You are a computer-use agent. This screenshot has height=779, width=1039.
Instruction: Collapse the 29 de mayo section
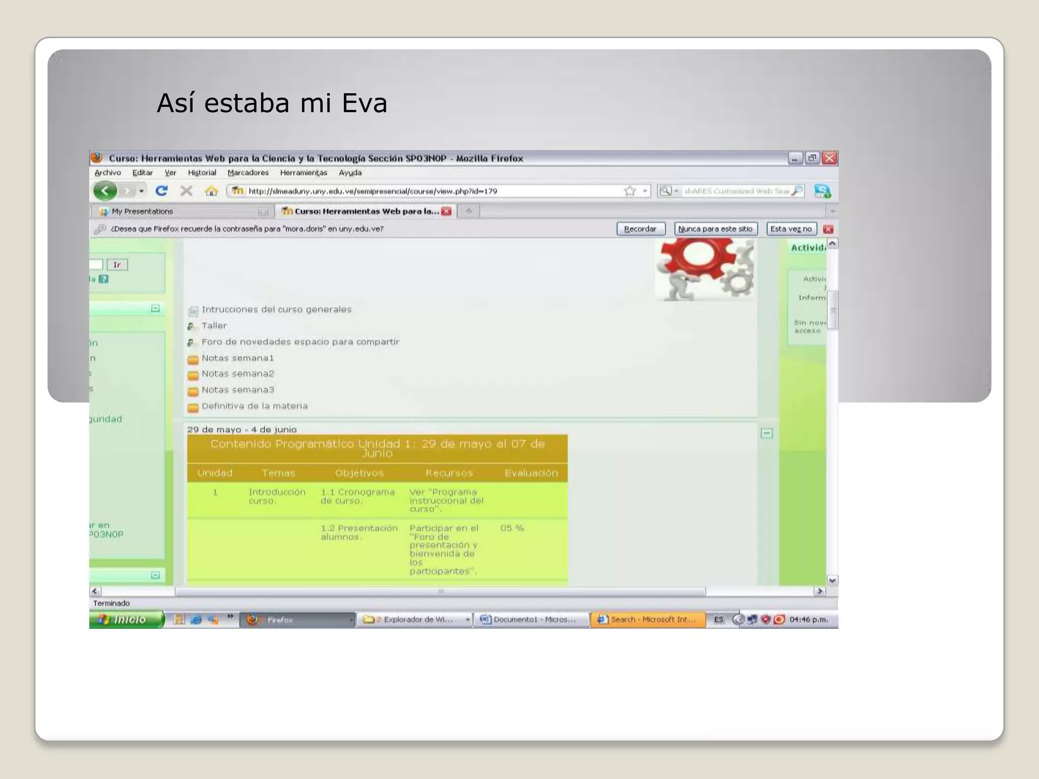click(767, 433)
